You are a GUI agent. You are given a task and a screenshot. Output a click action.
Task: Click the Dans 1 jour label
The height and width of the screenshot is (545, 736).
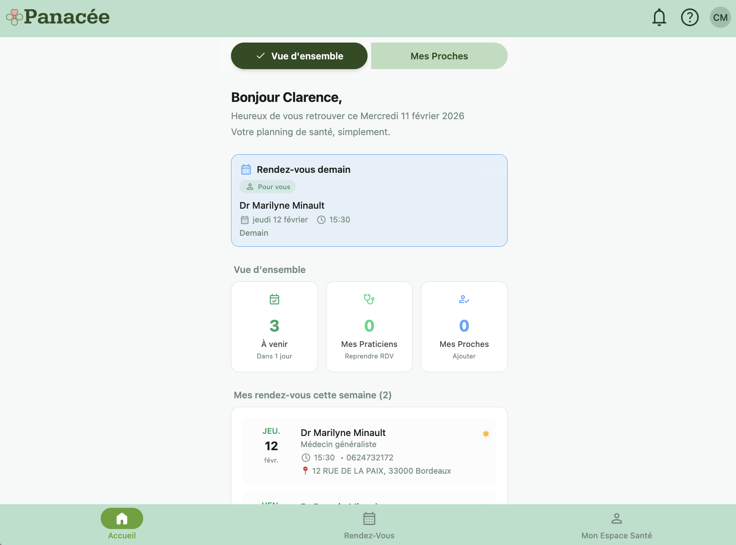coord(274,356)
